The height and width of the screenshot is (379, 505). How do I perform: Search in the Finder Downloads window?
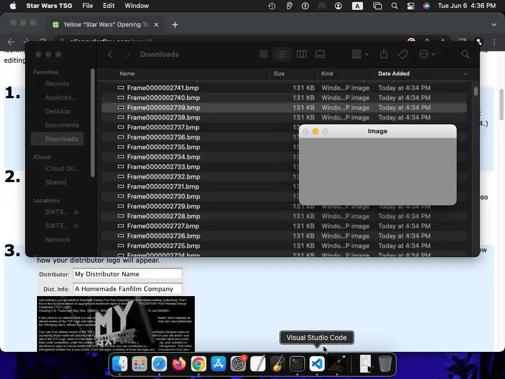[466, 54]
